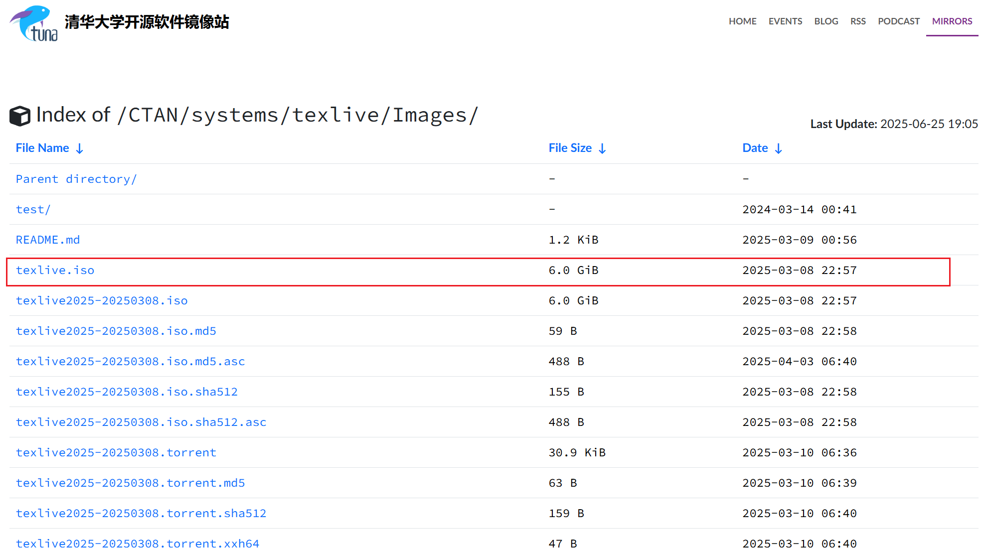
Task: Open texlive2025-20250308.iso.md5 checksum
Action: pyautogui.click(x=116, y=331)
